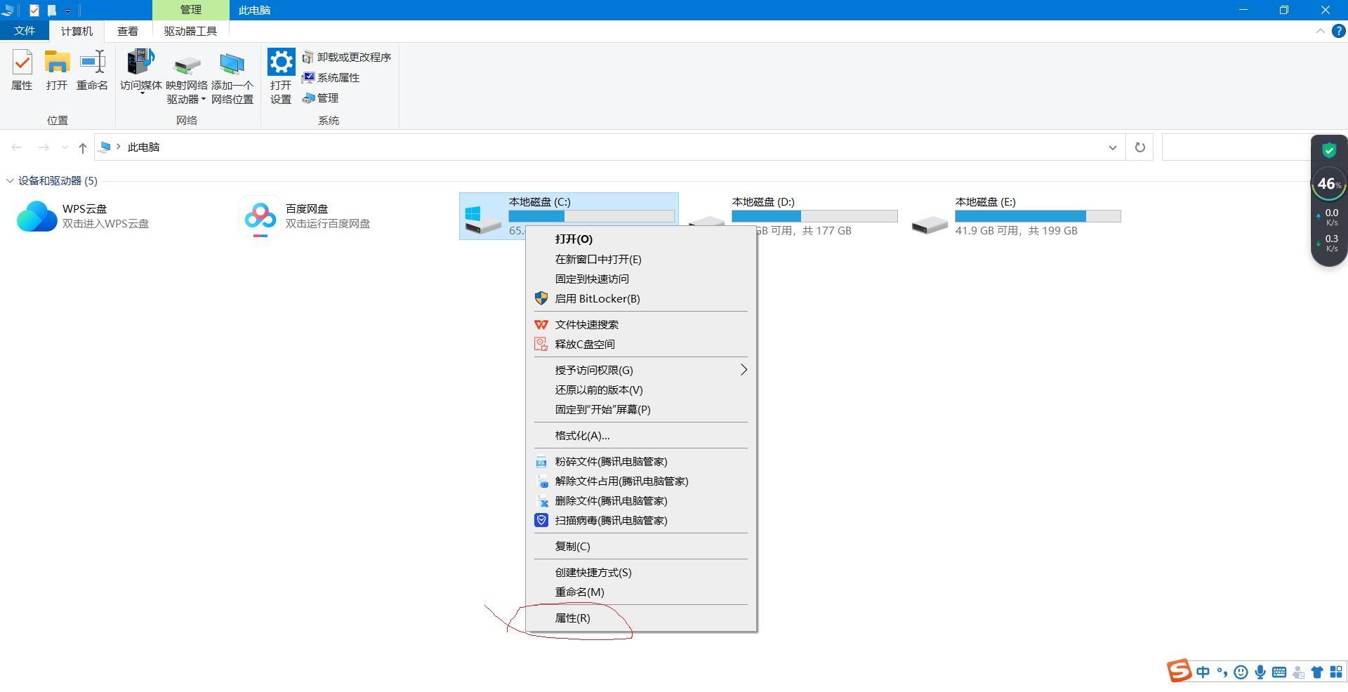Viewport: 1348px width, 692px height.
Task: Click into the search box
Action: pyautogui.click(x=1236, y=147)
